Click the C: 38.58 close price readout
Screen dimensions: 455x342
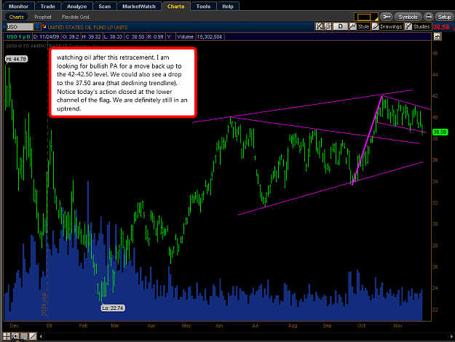click(135, 37)
